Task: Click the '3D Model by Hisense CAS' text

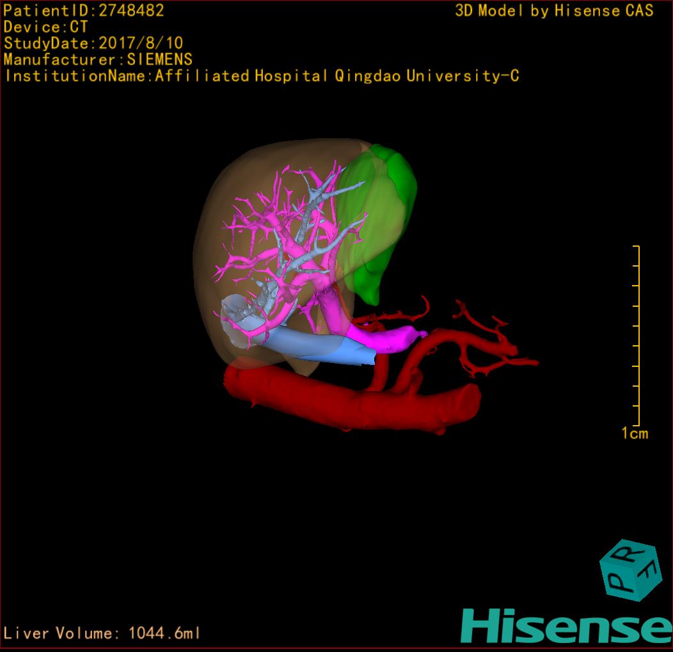Action: (x=554, y=10)
